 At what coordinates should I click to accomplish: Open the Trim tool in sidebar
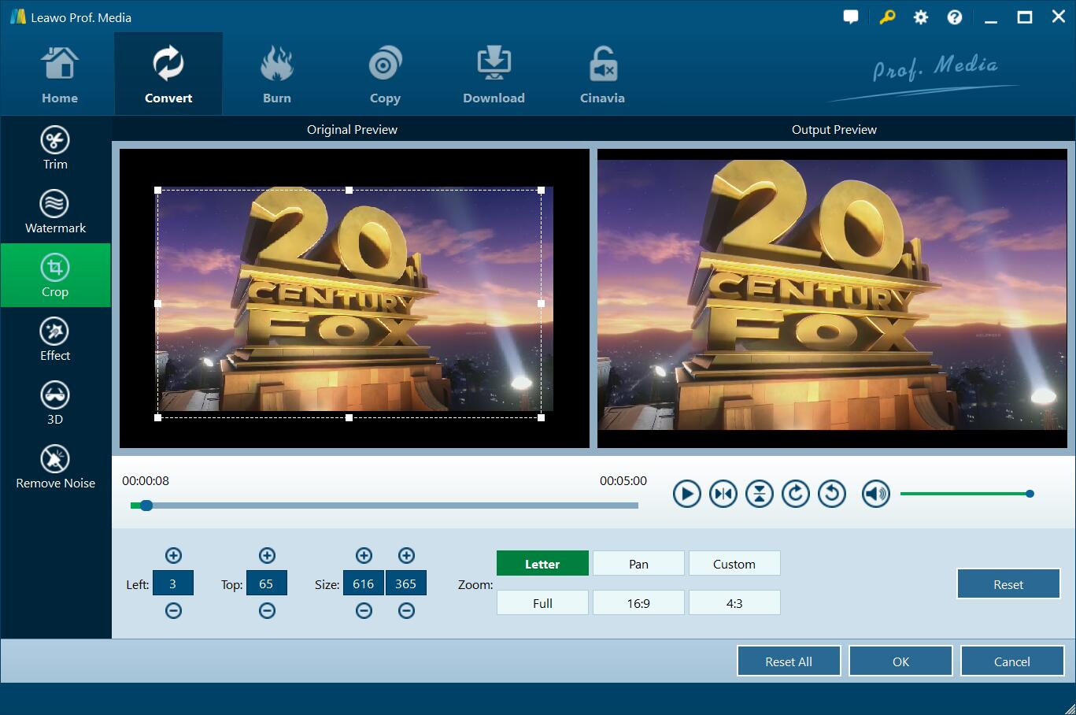[55, 147]
